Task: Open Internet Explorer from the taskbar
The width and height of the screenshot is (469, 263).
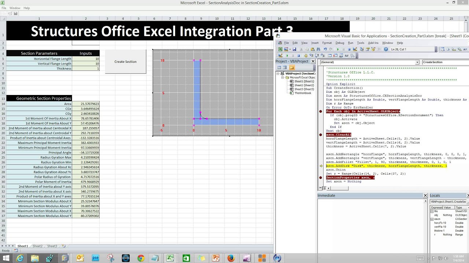Action: (x=20, y=258)
